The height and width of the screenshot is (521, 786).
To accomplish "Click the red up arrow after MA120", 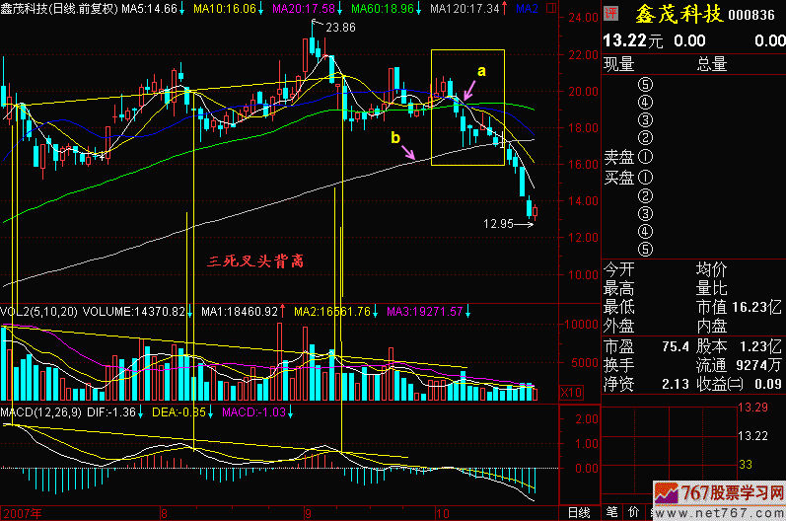I will (505, 8).
